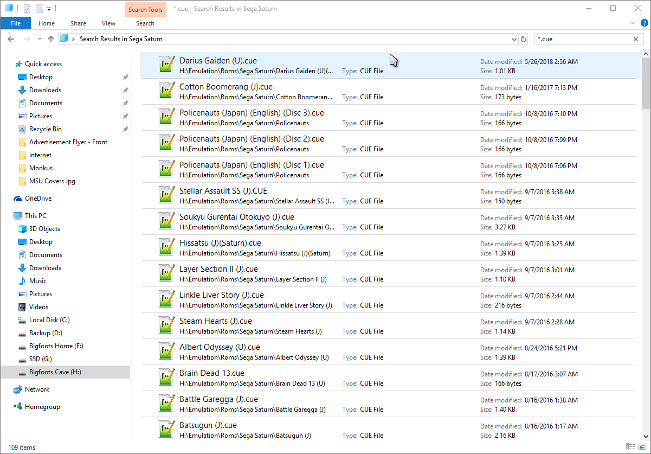Click the Forward navigation arrow
Viewport: 651px width, 454px height.
[27, 39]
